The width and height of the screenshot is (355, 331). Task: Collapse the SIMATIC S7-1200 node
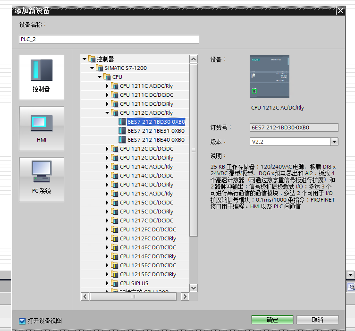click(92, 68)
